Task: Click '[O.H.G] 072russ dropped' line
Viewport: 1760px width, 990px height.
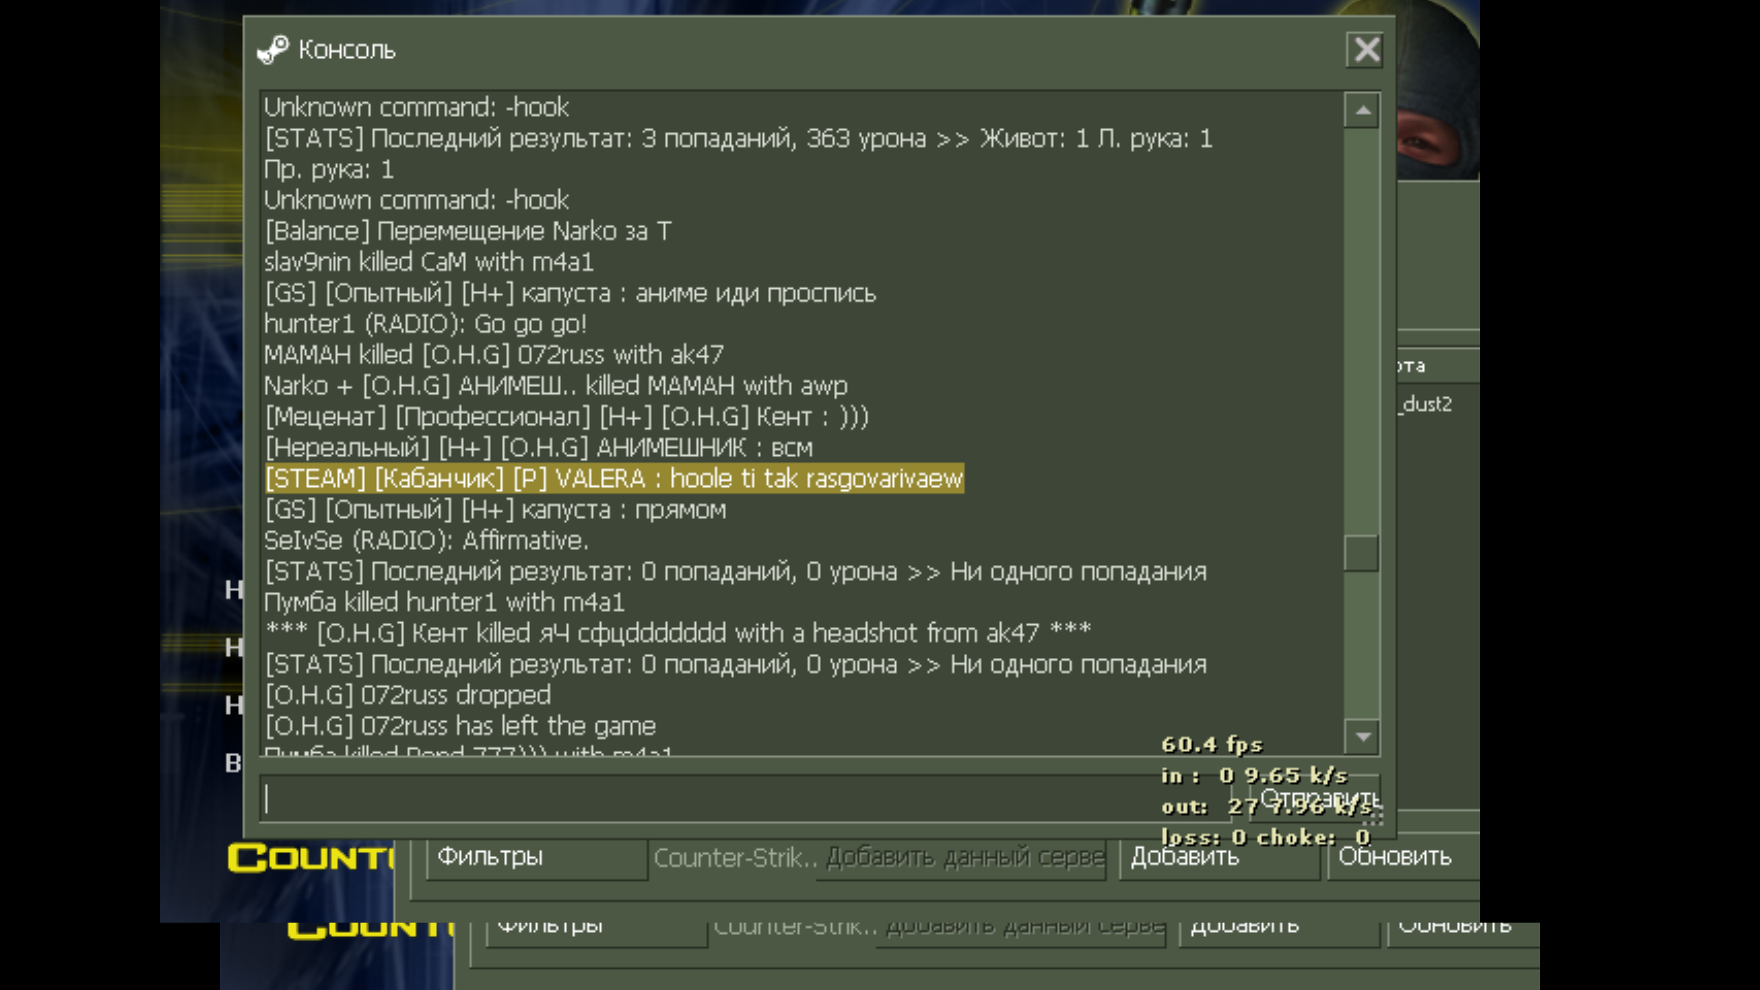Action: click(408, 695)
